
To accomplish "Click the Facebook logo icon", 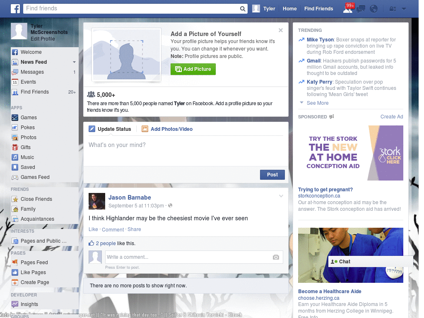I will click(15, 9).
